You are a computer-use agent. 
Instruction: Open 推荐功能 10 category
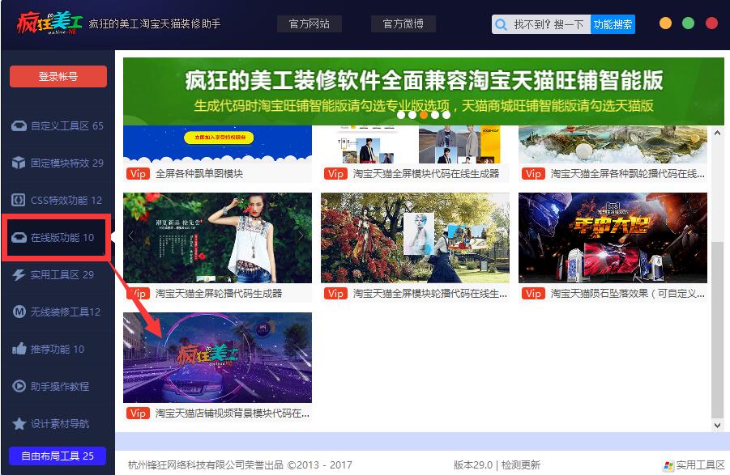(58, 349)
